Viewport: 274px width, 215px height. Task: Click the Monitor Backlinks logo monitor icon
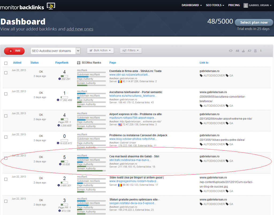coord(51,6)
